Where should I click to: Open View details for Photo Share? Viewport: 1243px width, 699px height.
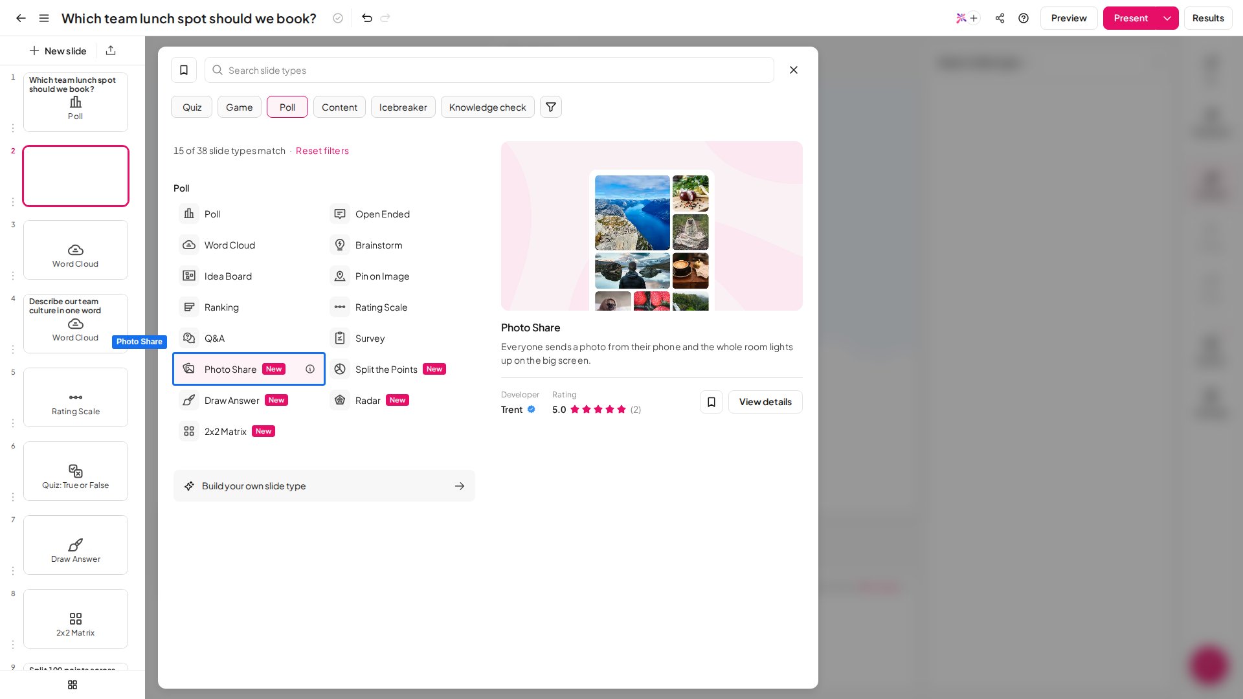tap(765, 402)
